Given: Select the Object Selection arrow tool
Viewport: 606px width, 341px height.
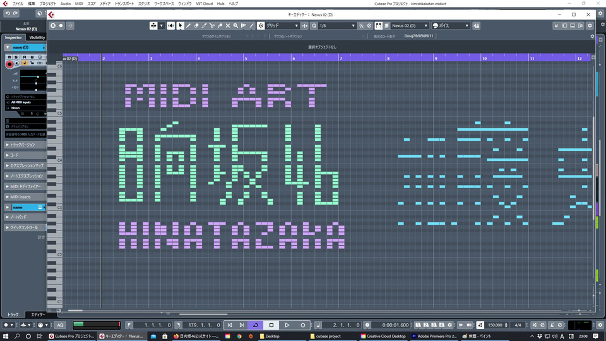Looking at the screenshot, I should [x=180, y=25].
